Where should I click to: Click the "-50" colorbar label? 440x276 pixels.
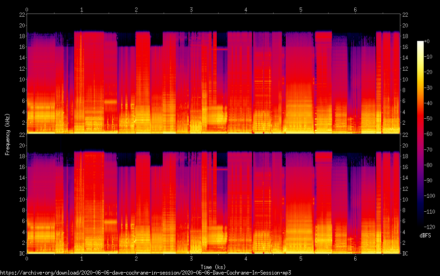[x=428, y=119]
